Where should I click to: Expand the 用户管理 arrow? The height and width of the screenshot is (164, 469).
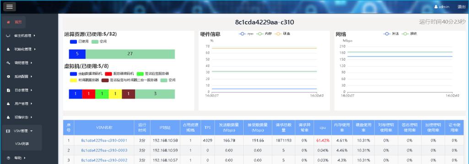click(32, 103)
